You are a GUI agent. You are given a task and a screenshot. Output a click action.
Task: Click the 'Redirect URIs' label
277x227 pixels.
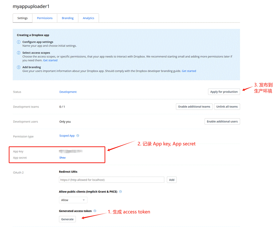pos(68,172)
